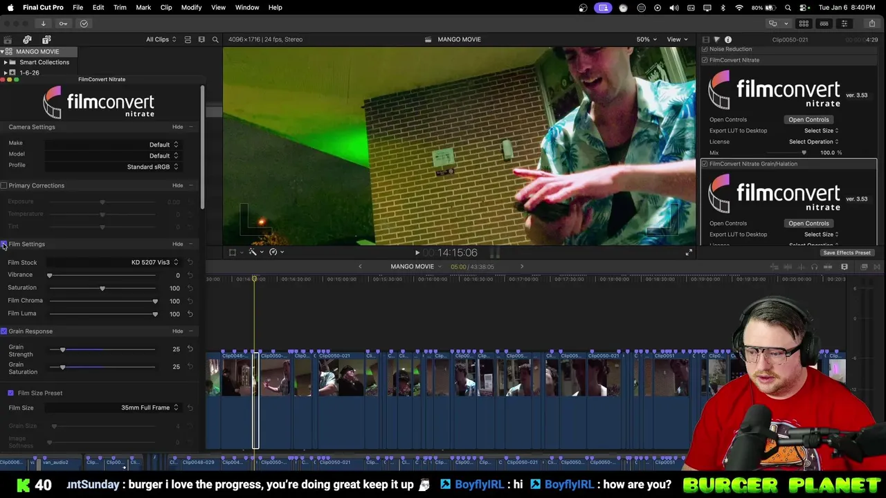This screenshot has width=886, height=498.
Task: Go back in timeline history
Action: (x=359, y=267)
